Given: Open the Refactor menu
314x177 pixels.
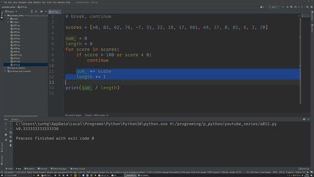Looking at the screenshot, I should coord(37,2).
